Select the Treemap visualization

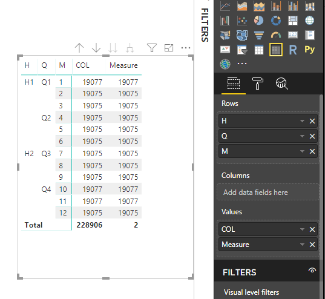point(293,21)
